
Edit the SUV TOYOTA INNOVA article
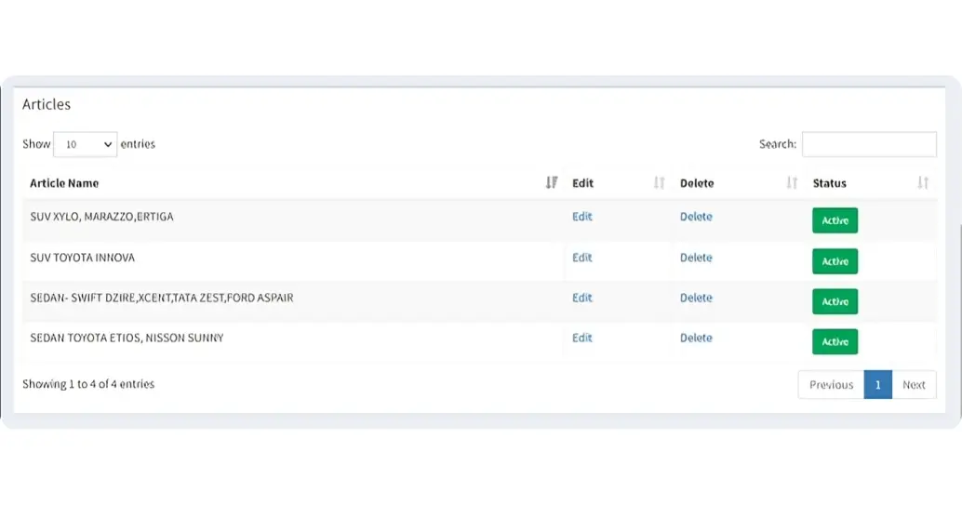click(x=582, y=258)
